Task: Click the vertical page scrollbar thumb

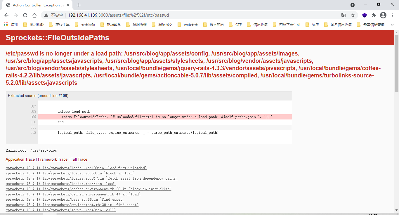Action: (x=396, y=63)
